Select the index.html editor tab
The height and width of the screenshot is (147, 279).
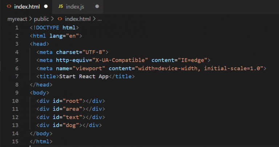27,7
